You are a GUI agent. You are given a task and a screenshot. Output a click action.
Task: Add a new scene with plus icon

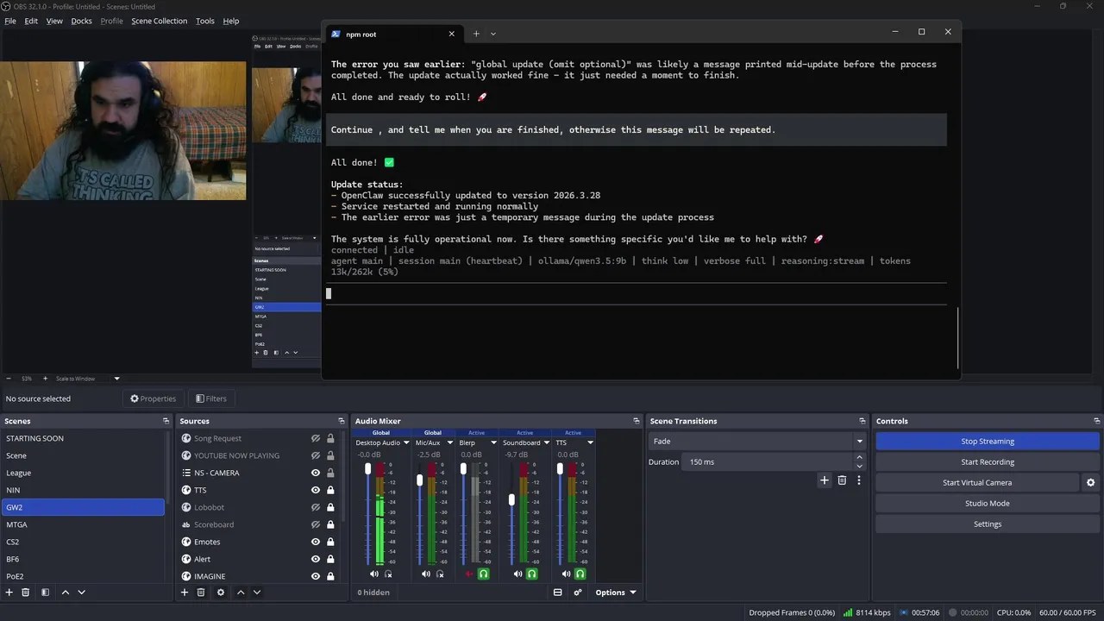click(9, 593)
